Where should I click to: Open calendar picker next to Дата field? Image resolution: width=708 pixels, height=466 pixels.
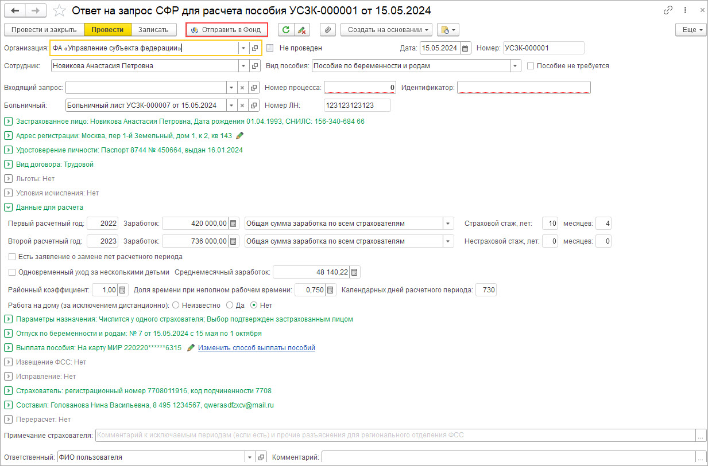click(x=465, y=48)
